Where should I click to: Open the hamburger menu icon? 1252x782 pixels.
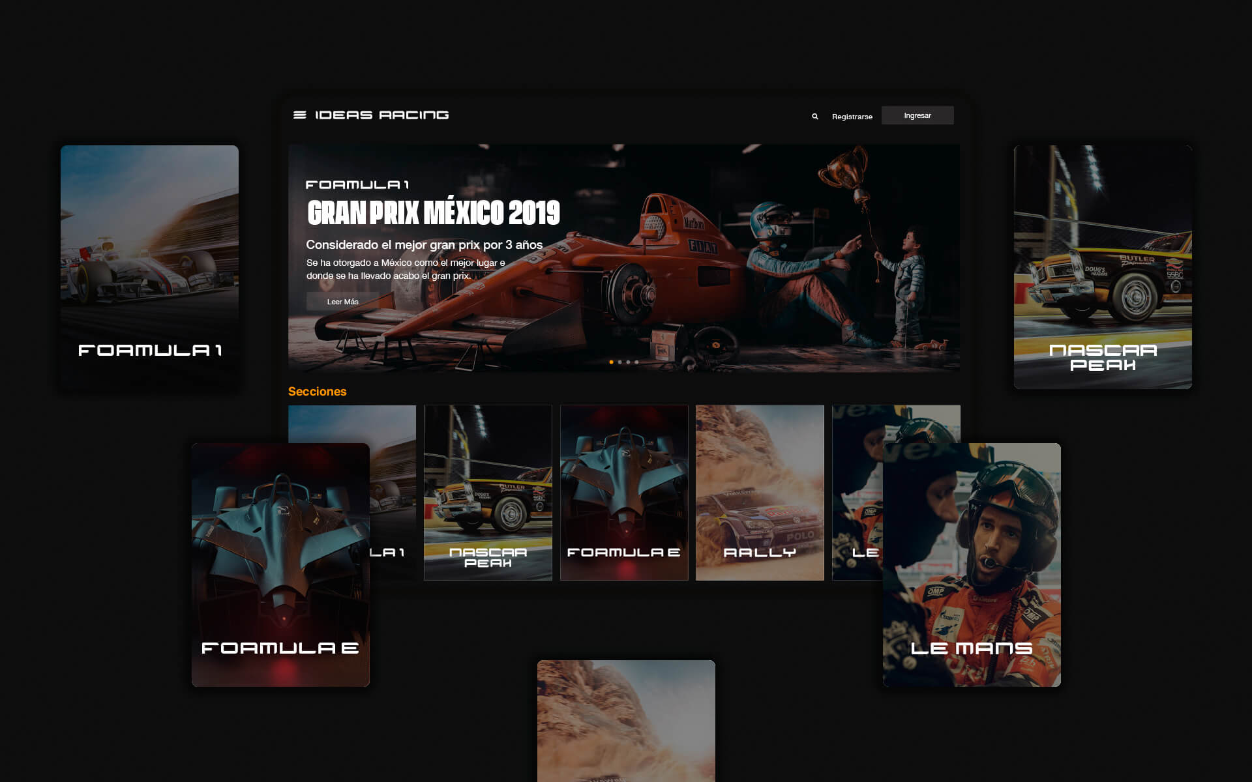299,115
